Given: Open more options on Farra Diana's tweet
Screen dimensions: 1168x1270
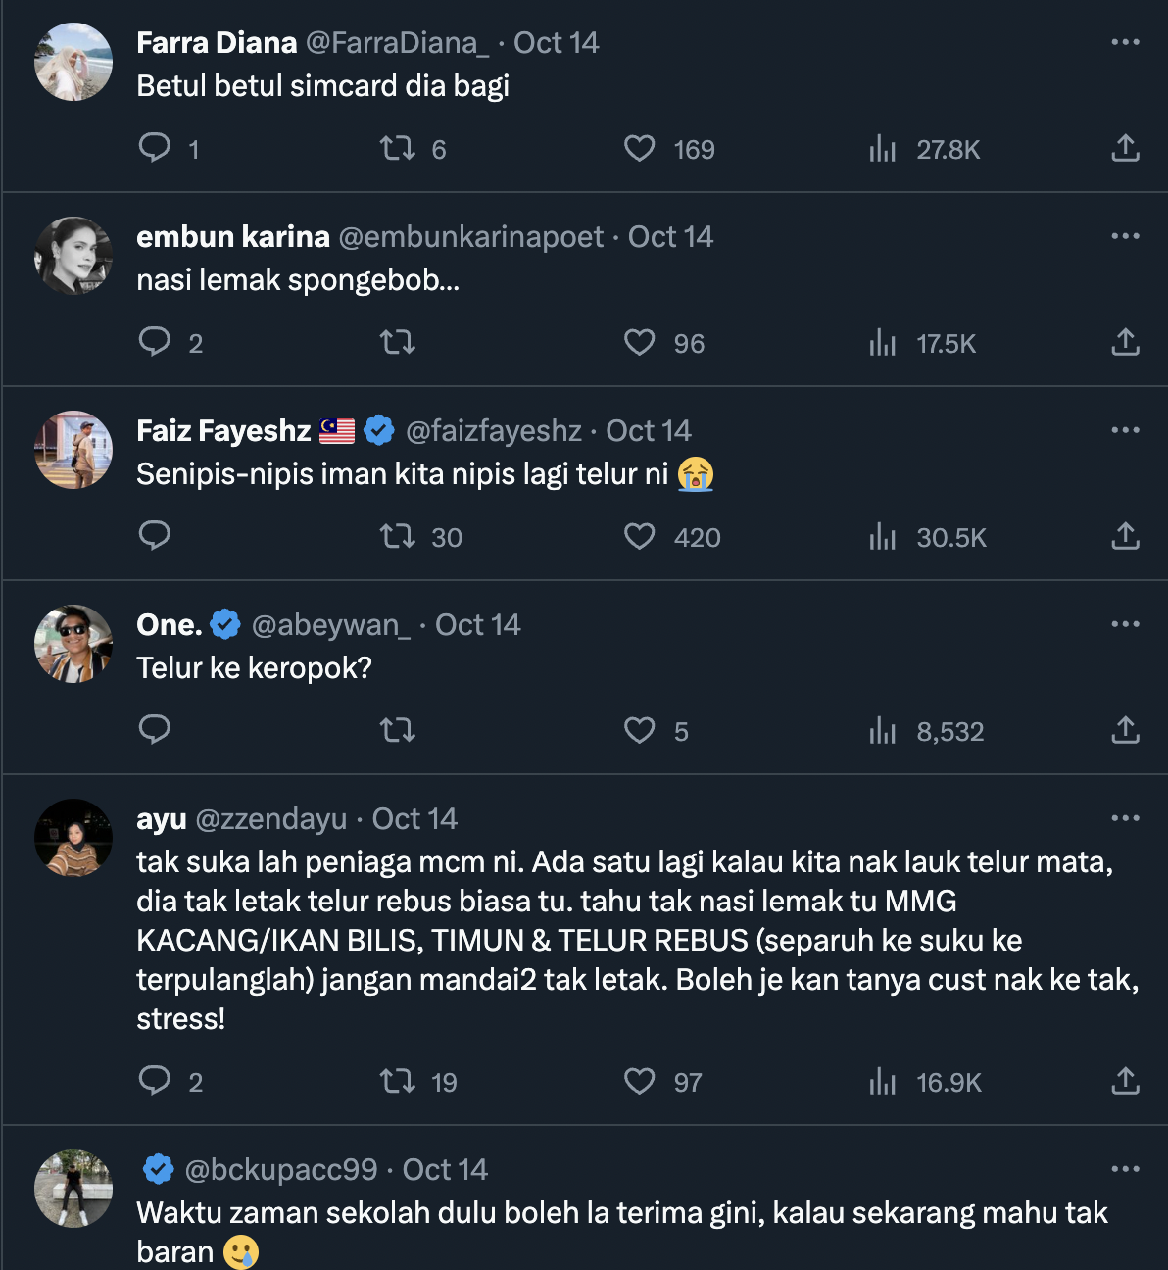Looking at the screenshot, I should [x=1125, y=42].
